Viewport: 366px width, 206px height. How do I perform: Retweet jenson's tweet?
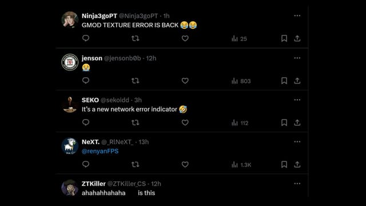(x=136, y=81)
